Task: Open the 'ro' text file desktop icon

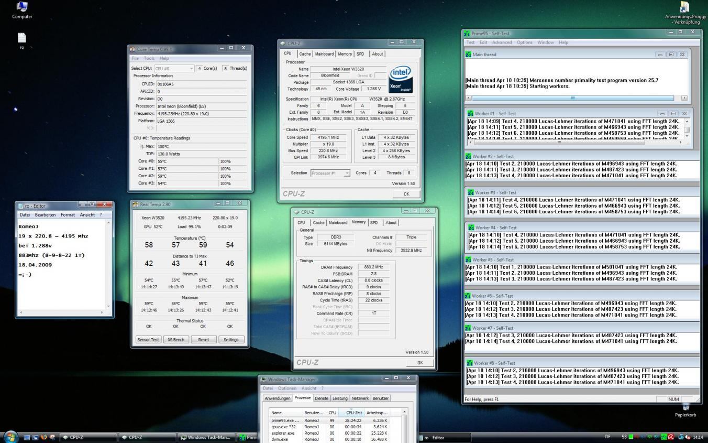Action: (22, 40)
